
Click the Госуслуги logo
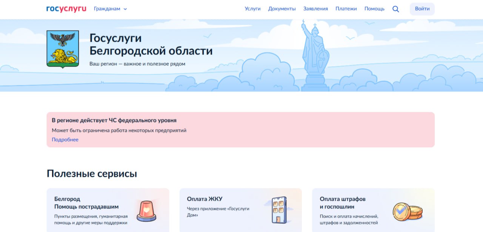click(66, 9)
